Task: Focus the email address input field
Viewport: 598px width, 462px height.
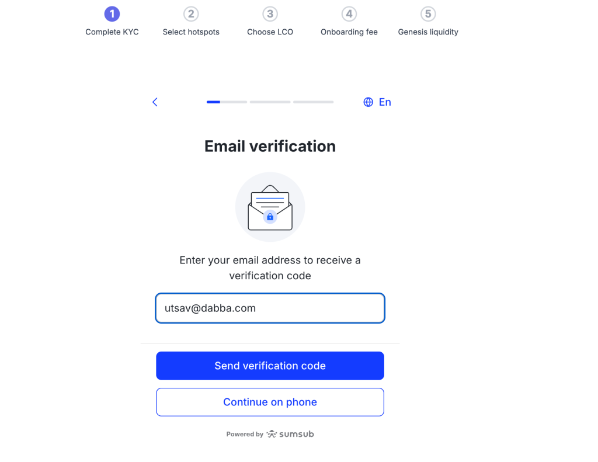Action: coord(270,308)
